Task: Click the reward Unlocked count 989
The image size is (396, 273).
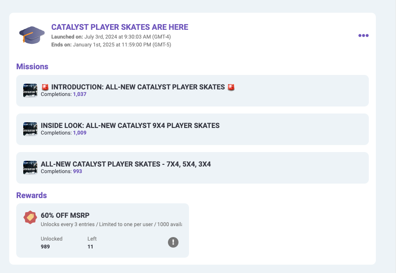Action: 45,247
